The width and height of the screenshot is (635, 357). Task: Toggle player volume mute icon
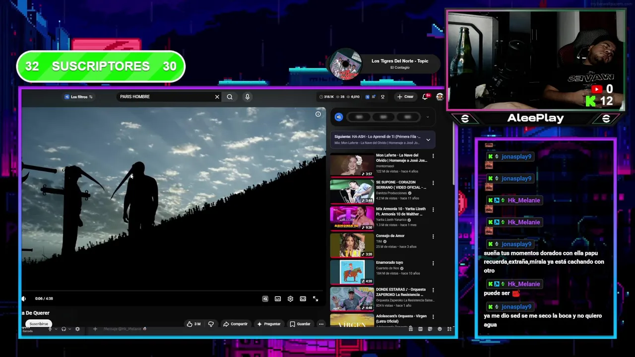tap(24, 298)
